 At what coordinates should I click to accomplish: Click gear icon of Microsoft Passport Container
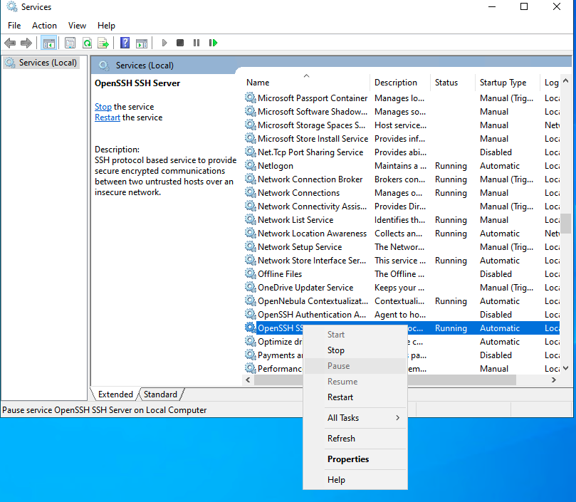250,98
